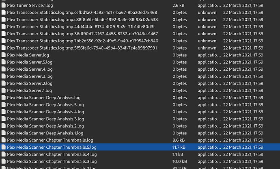The image size is (280, 169).
Task: Click file icon of Plex Media Server.log
Action: coord(3,55)
